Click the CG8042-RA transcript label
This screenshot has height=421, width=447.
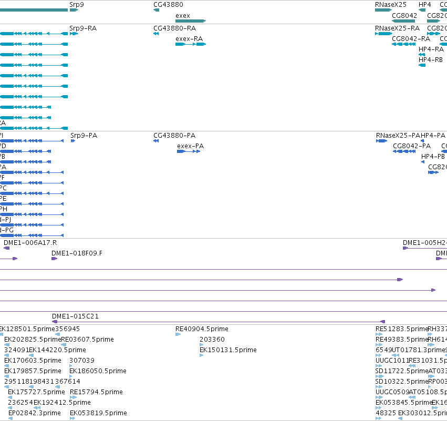(411, 39)
